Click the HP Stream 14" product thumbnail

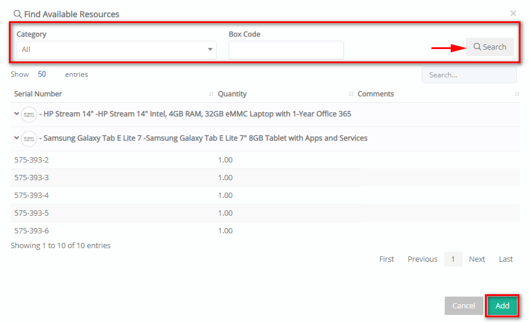(x=29, y=115)
